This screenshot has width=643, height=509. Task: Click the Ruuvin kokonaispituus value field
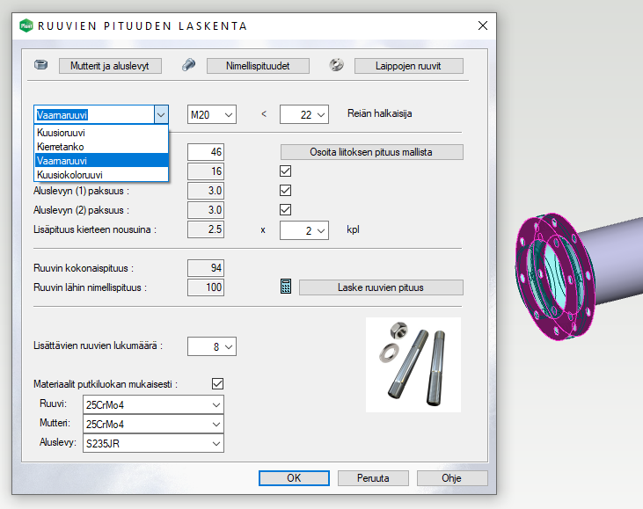coord(206,268)
